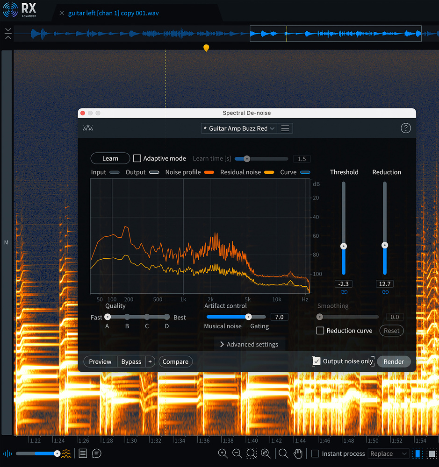The image size is (439, 467).
Task: Click the Spectral De-noise module icon
Action: pos(88,128)
